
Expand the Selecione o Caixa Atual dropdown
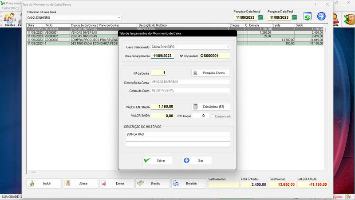pos(119,18)
